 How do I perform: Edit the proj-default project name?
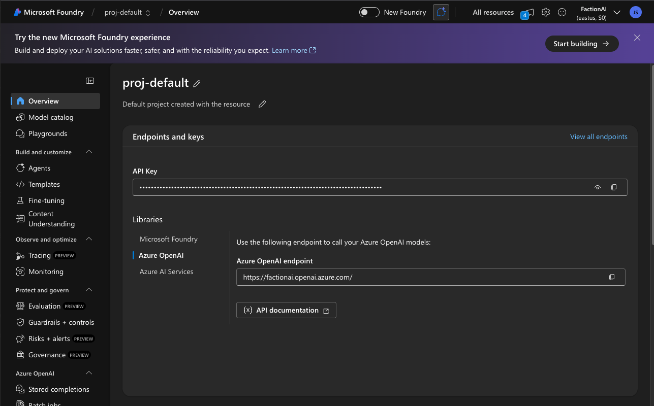(197, 84)
